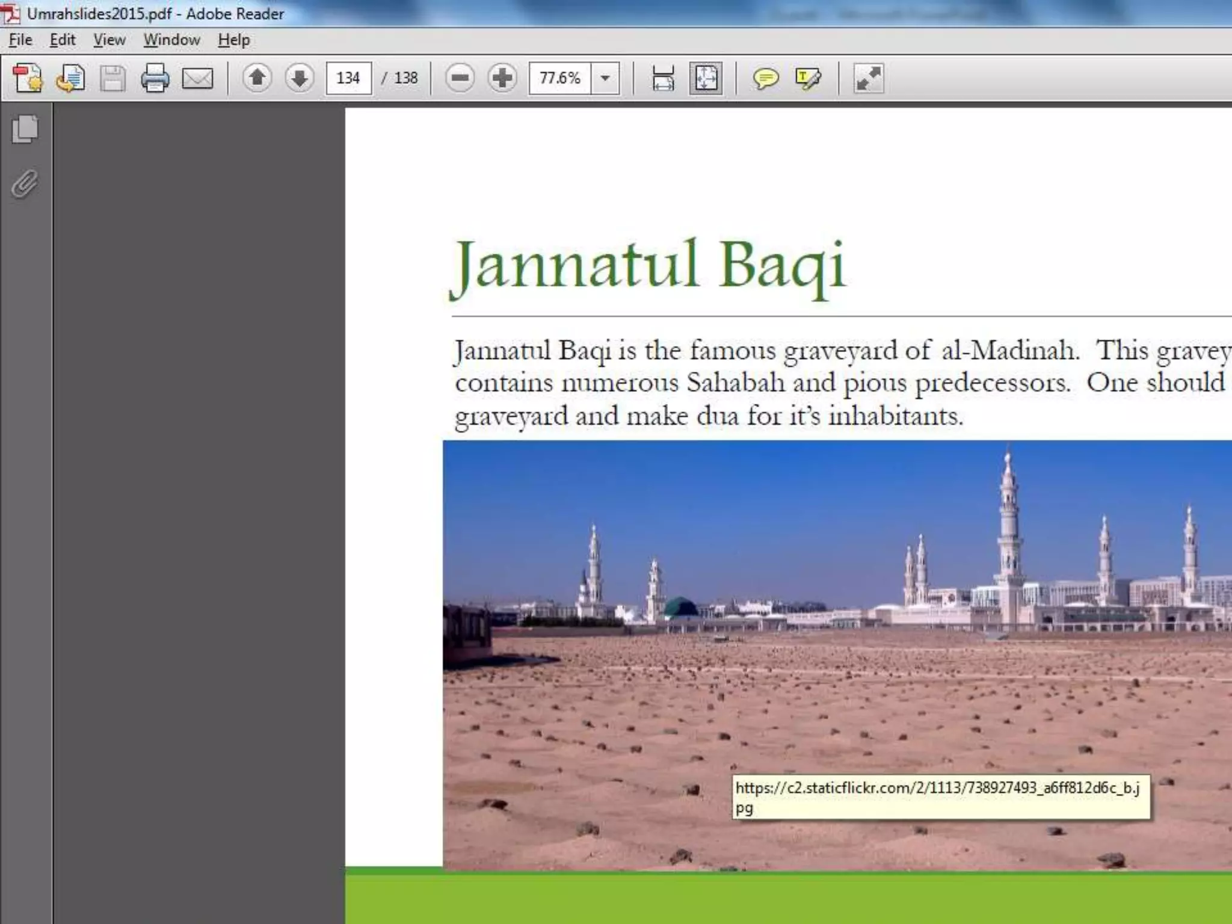The width and height of the screenshot is (1232, 924).
Task: Expand the zoom percentage dropdown arrow
Action: pos(605,78)
